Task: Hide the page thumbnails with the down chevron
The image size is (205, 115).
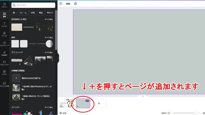Action: 143,96
